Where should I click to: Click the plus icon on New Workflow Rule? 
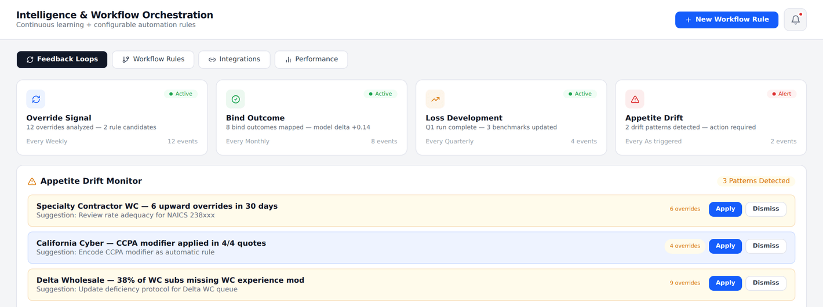(689, 20)
